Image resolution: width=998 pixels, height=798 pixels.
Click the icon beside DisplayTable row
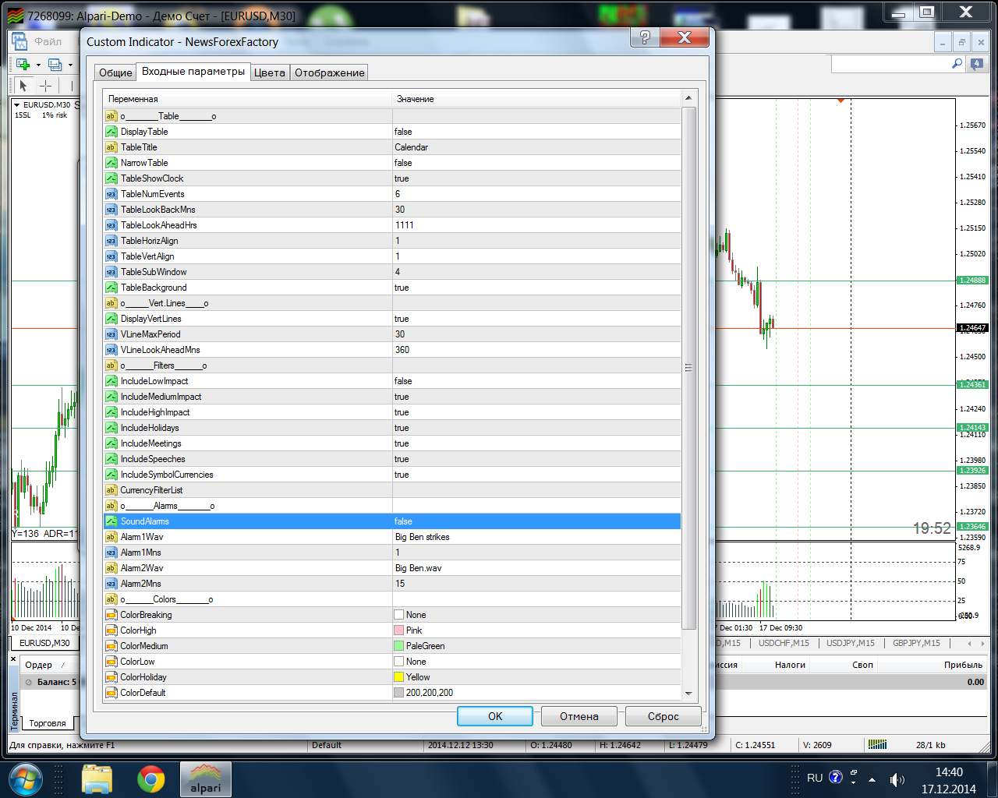tap(111, 132)
